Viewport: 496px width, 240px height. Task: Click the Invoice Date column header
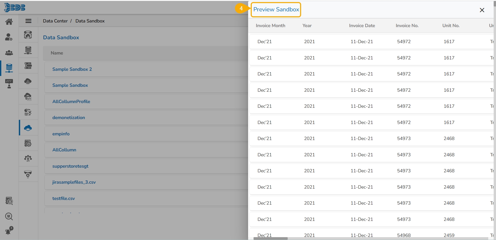(362, 26)
